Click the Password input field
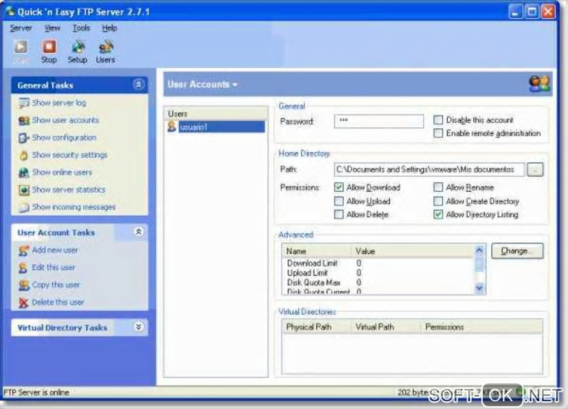Image resolution: width=568 pixels, height=409 pixels. [x=379, y=121]
